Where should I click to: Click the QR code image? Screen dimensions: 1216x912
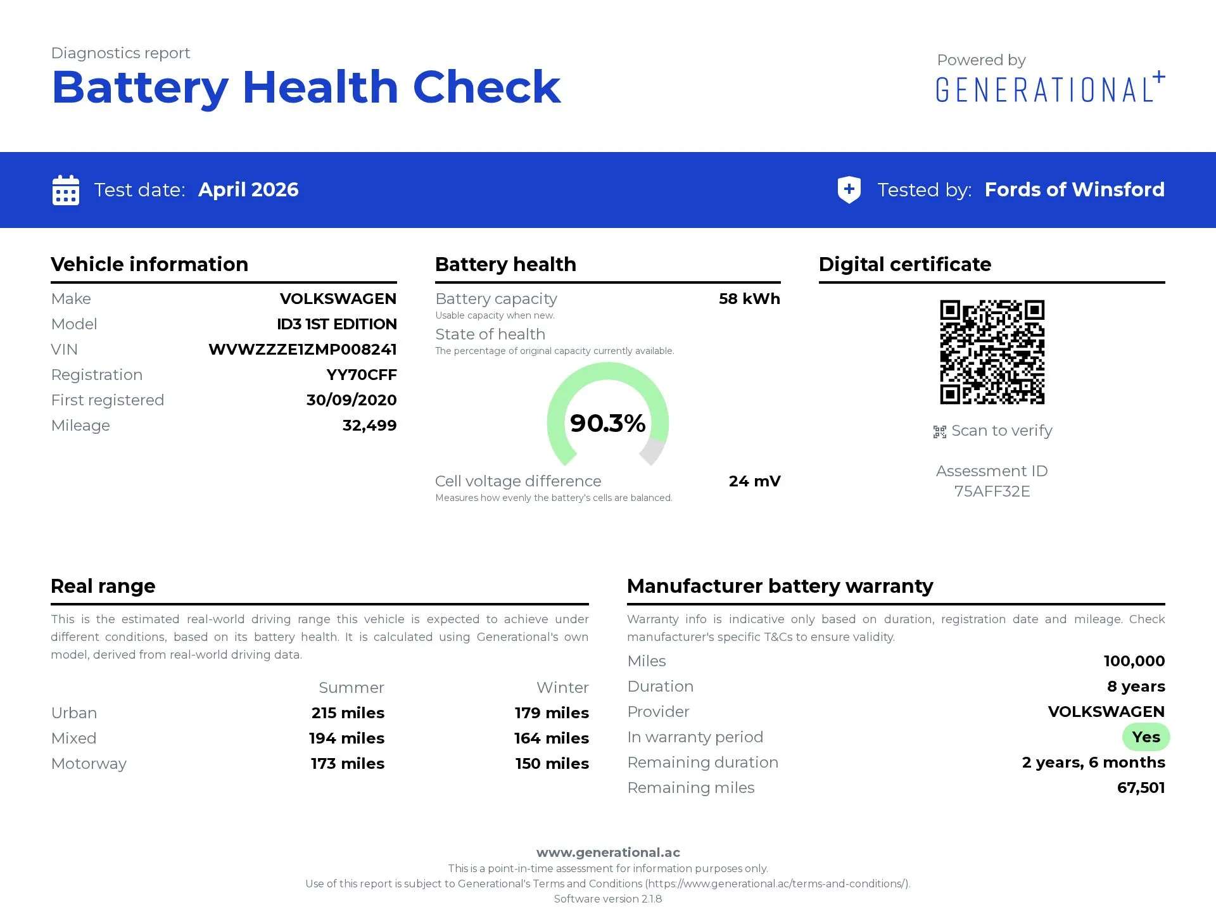(x=992, y=352)
